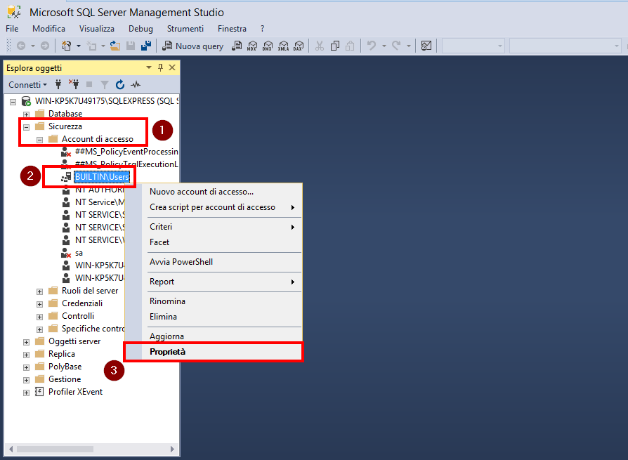Viewport: 628px width, 460px height.
Task: Open the Debug menu
Action: click(140, 29)
